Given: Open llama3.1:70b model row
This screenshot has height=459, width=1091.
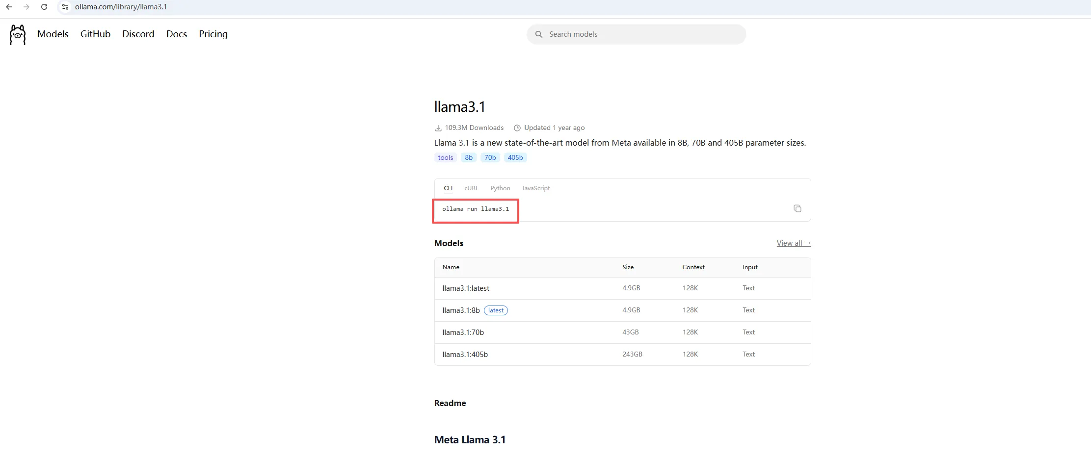Looking at the screenshot, I should 622,332.
